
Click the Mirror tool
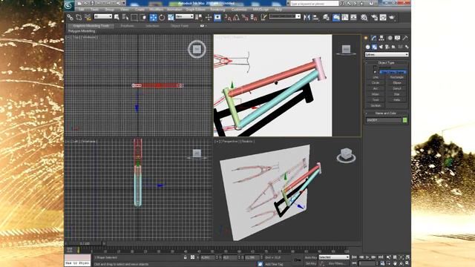pyautogui.click(x=307, y=17)
